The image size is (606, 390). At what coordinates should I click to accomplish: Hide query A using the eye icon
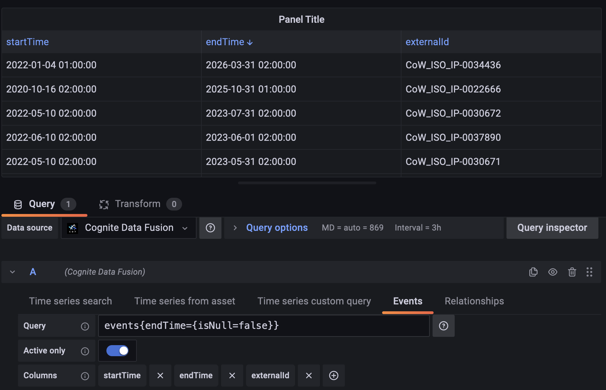pos(552,272)
